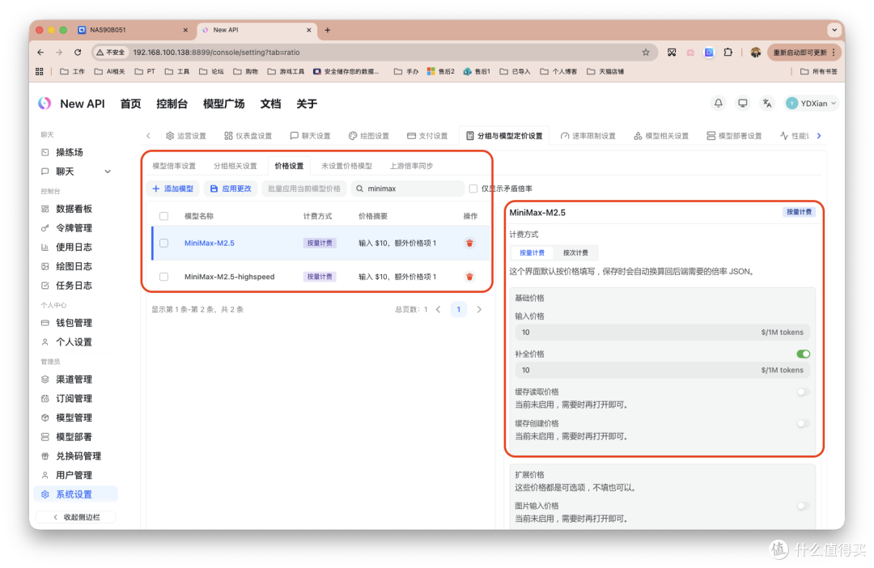
Task: Enable the 缓存读取价格 switch
Action: (x=803, y=392)
